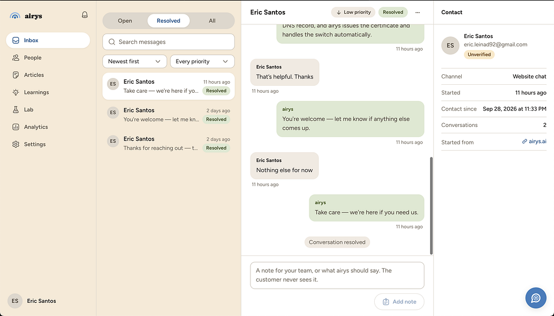Navigate to Analytics
The width and height of the screenshot is (554, 316).
[x=48, y=127]
